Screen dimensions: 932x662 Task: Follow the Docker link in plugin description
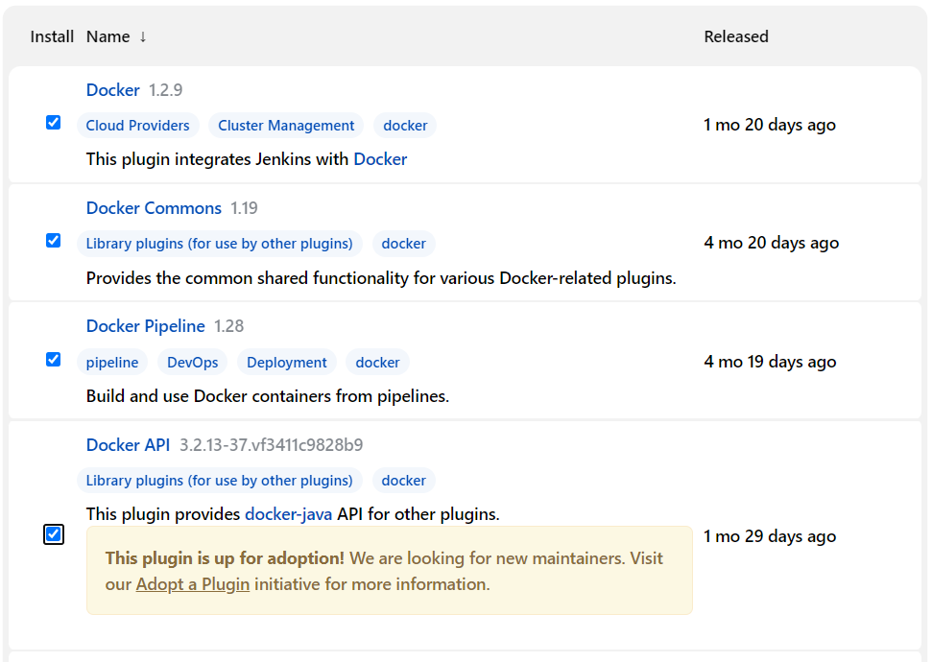coord(380,159)
